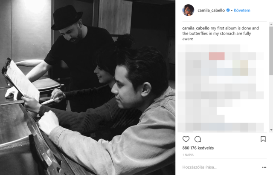Click camila_cabello name in caption

tap(196, 28)
